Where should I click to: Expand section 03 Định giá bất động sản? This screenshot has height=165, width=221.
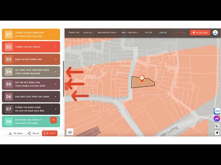coord(31,59)
